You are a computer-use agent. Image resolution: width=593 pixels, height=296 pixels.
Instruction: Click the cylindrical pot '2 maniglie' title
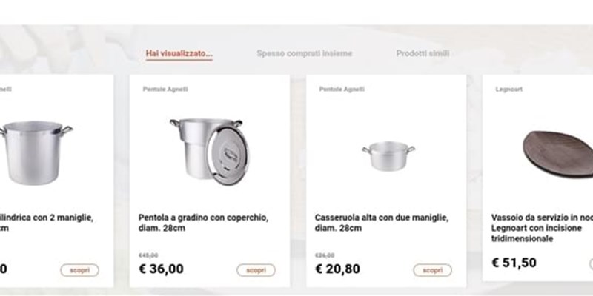(x=46, y=223)
